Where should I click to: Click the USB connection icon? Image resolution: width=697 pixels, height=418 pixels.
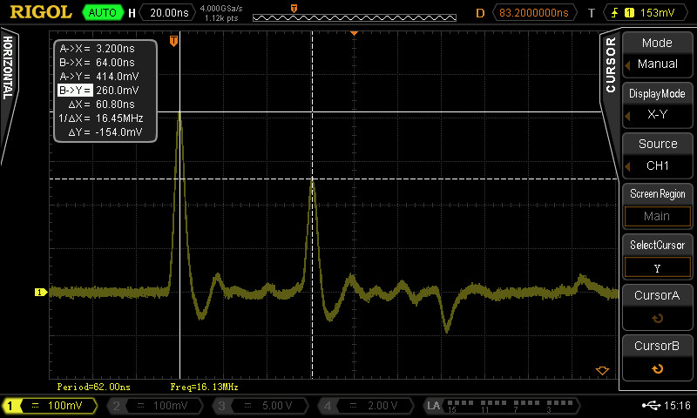[651, 405]
